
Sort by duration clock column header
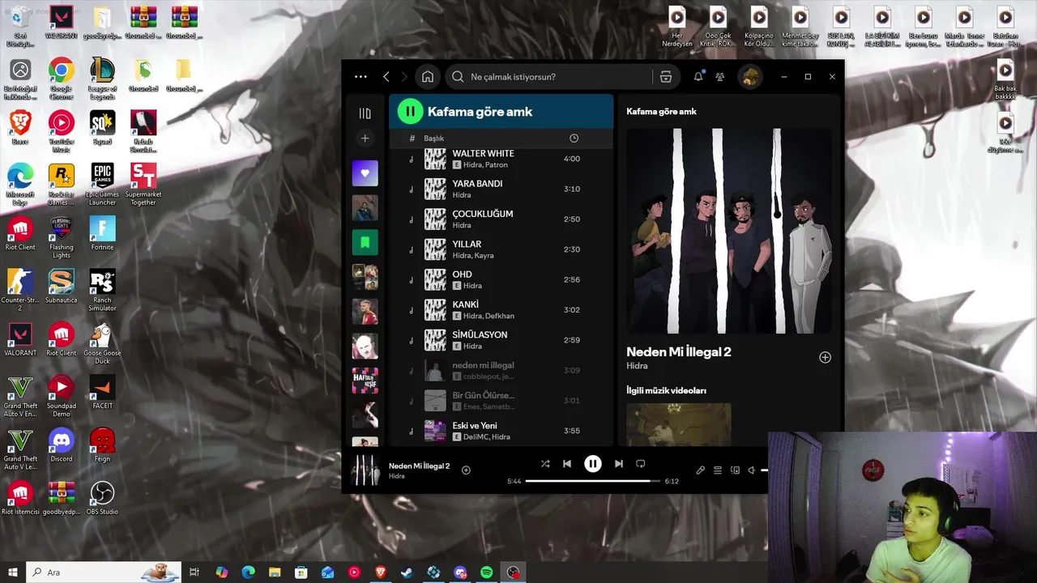[x=574, y=138]
